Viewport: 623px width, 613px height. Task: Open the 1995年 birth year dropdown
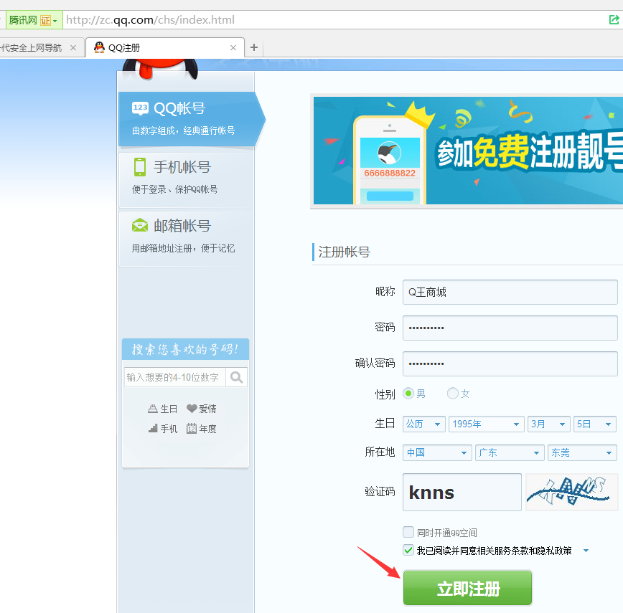pyautogui.click(x=487, y=424)
